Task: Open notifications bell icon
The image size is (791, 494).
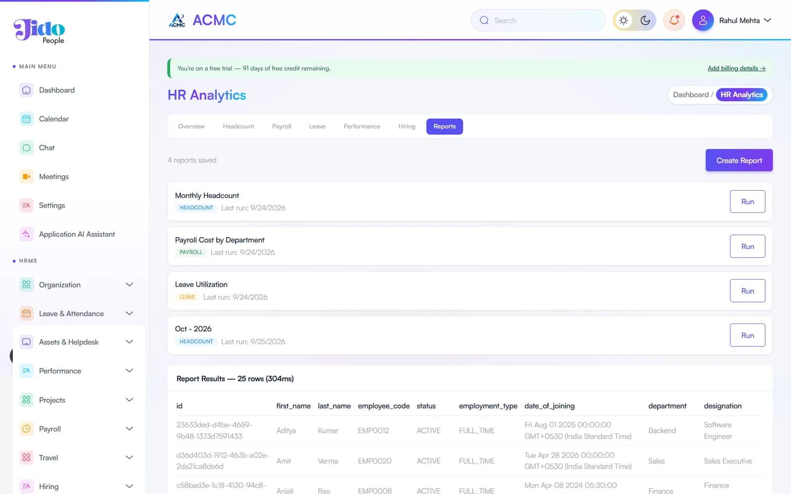Action: (x=674, y=20)
